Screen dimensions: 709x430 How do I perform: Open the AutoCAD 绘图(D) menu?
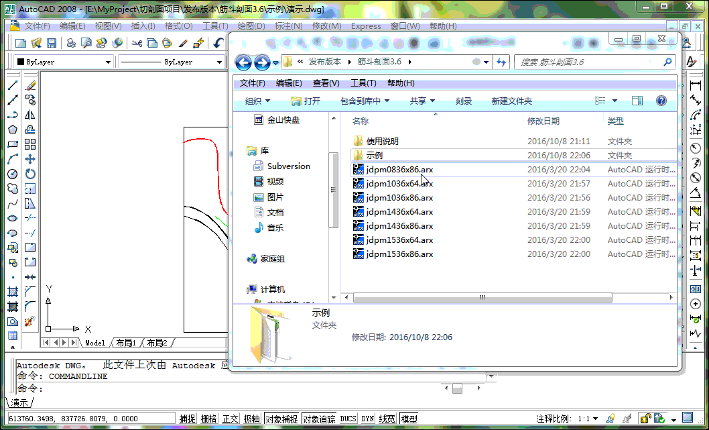point(251,26)
